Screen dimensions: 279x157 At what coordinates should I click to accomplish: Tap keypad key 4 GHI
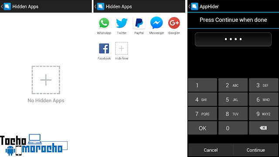point(202,99)
